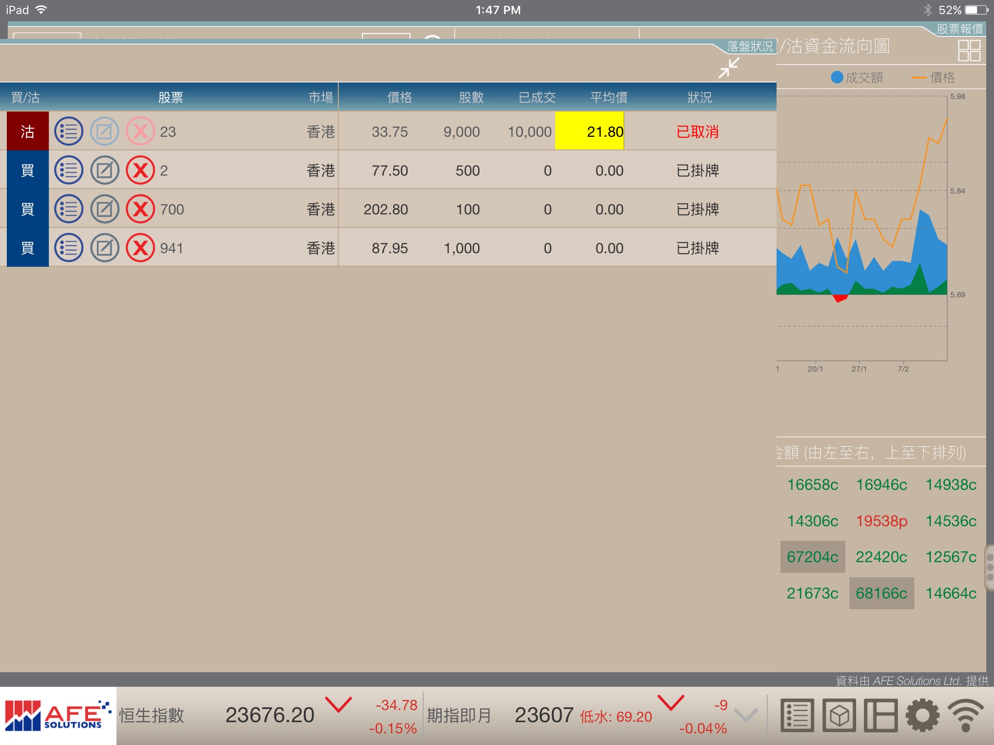The height and width of the screenshot is (745, 994).
Task: Open order details for stock 23
Action: (x=68, y=131)
